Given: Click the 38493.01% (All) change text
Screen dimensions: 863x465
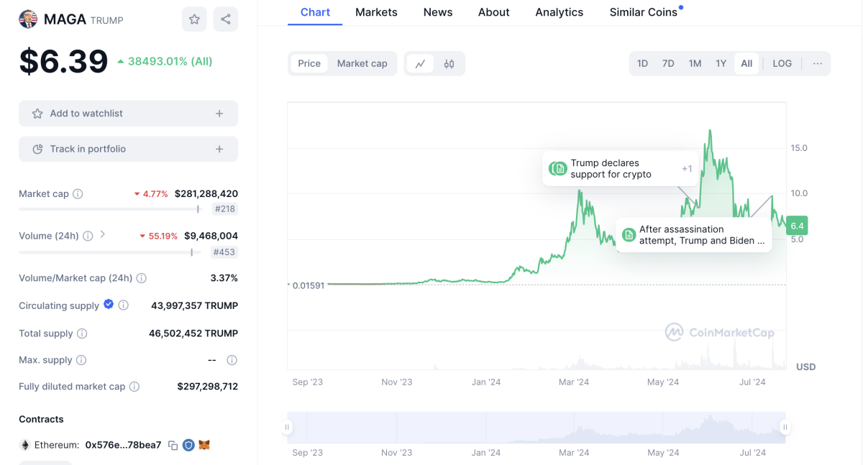Looking at the screenshot, I should (x=170, y=62).
